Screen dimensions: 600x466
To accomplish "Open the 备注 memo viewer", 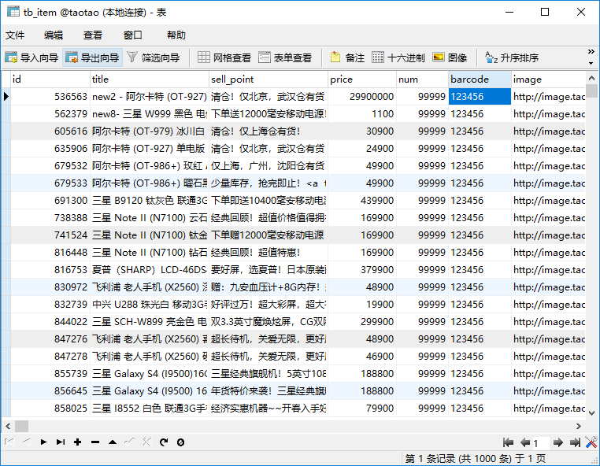I will click(x=348, y=57).
